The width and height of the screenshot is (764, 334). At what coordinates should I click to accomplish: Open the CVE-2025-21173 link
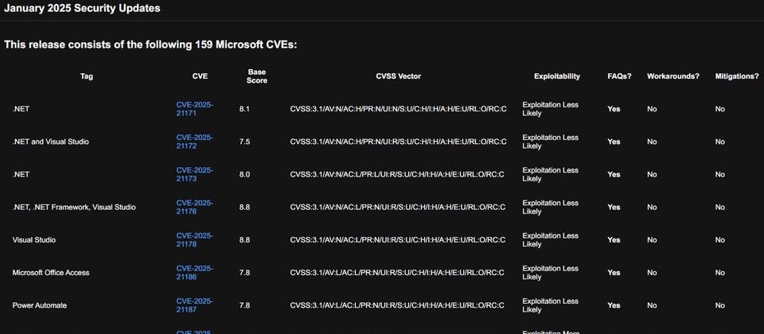click(x=194, y=174)
